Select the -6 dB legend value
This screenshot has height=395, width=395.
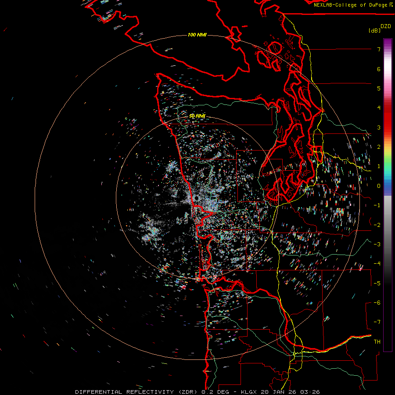click(x=377, y=303)
